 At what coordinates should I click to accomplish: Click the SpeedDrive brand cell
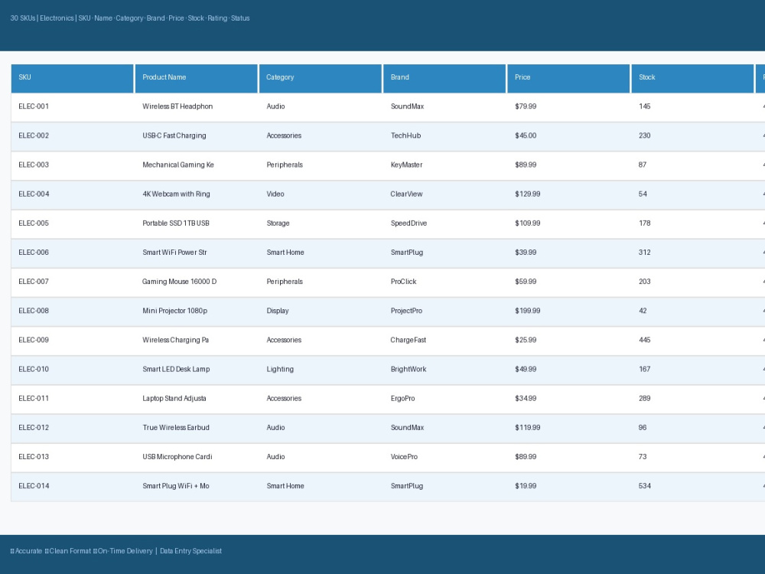[444, 224]
